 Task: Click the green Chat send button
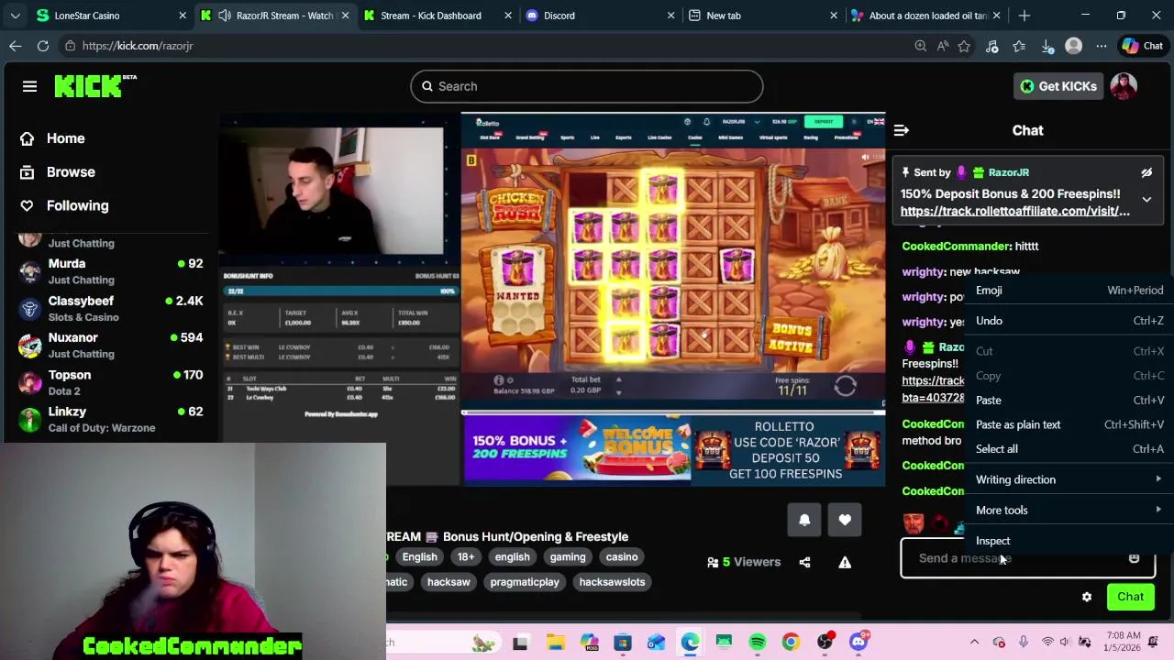[1130, 597]
